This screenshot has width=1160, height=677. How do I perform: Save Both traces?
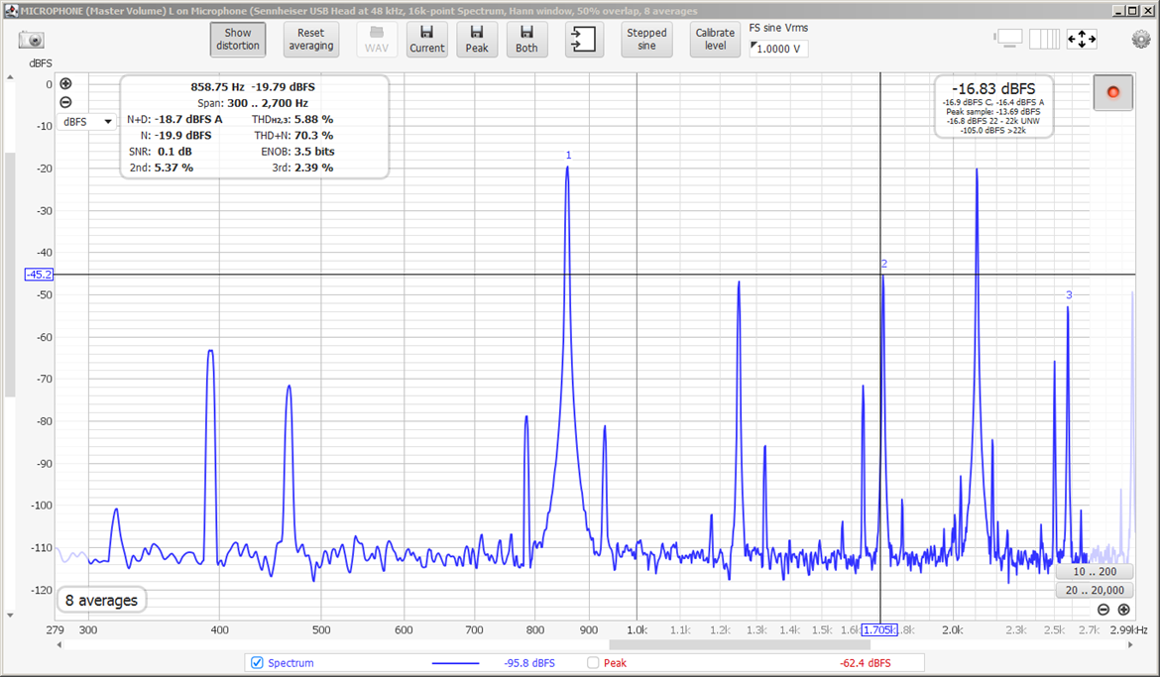[x=526, y=39]
